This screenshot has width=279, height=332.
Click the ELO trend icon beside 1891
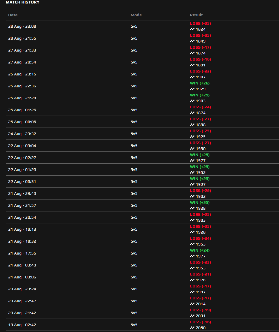192,65
